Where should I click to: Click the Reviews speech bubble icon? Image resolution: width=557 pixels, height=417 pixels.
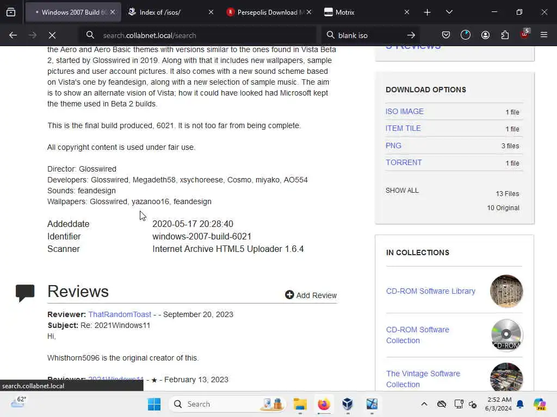(25, 293)
